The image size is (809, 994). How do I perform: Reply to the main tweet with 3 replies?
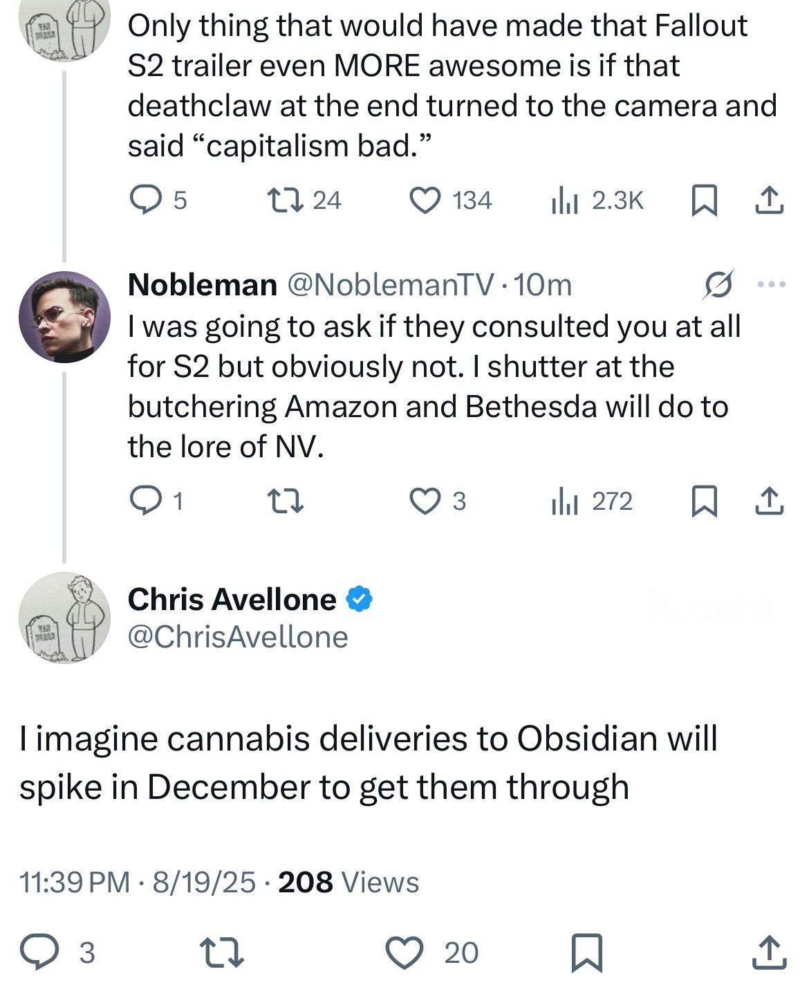(40, 952)
